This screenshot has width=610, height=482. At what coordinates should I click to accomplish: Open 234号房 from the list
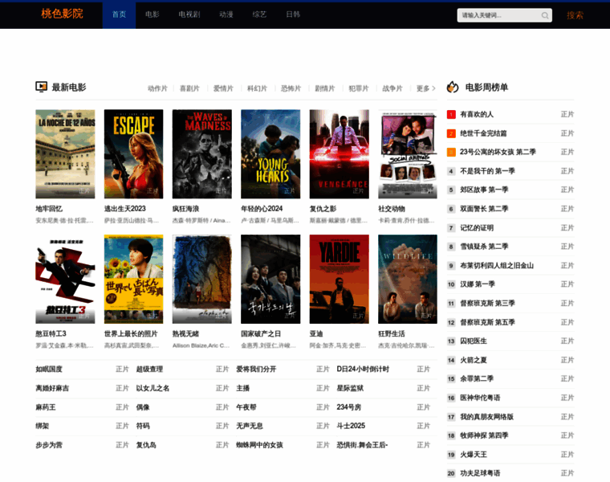pos(348,407)
